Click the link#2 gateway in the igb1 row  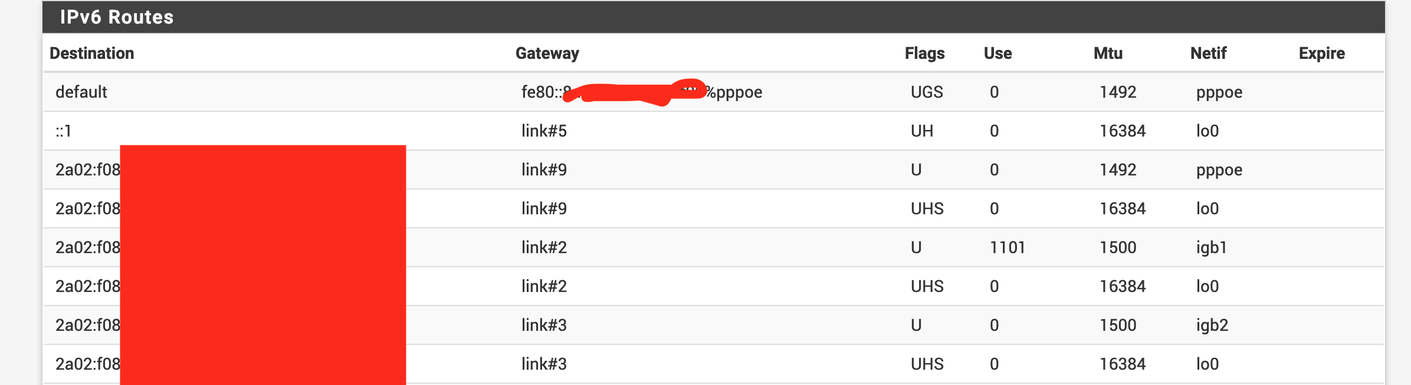[x=544, y=248]
